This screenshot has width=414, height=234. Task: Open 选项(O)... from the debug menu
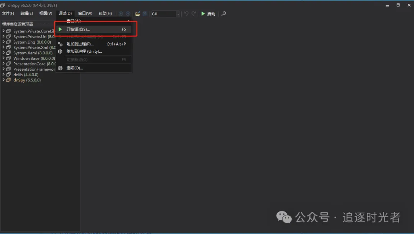[x=94, y=68]
